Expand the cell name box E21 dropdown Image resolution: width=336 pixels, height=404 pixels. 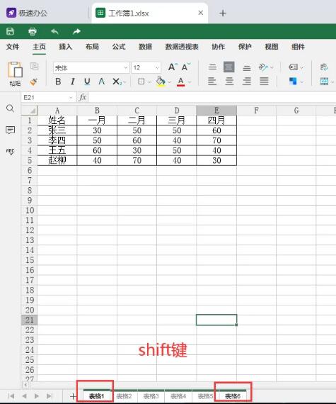click(x=71, y=98)
